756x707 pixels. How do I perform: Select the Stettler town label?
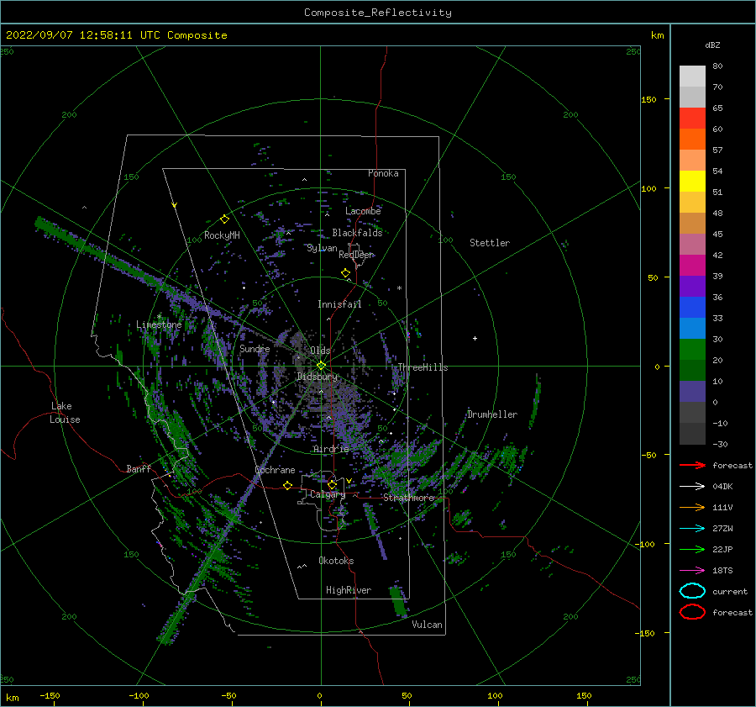point(490,243)
